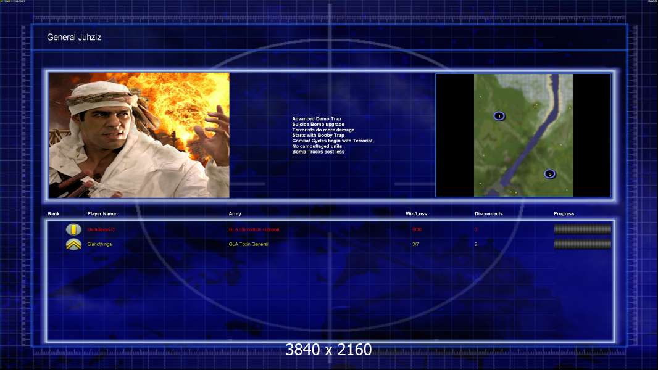The width and height of the screenshot is (658, 370).
Task: Click the red player's loading progress bar
Action: point(582,229)
